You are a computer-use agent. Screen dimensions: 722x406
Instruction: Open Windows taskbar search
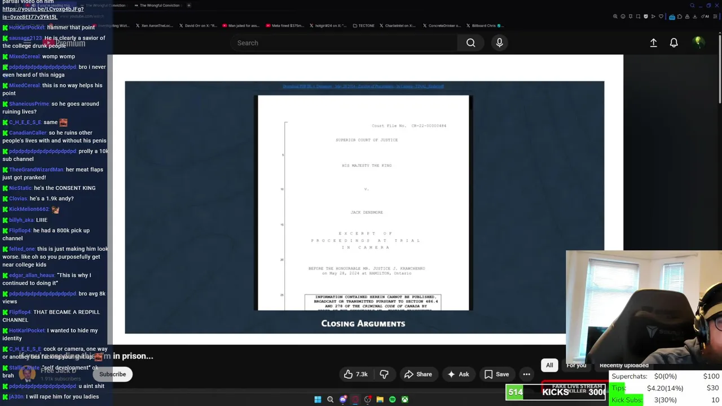click(331, 400)
